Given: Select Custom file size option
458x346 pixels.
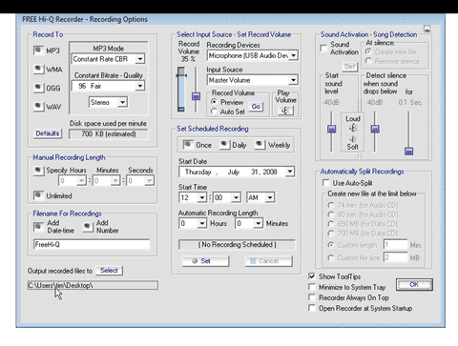Looking at the screenshot, I should tap(331, 257).
